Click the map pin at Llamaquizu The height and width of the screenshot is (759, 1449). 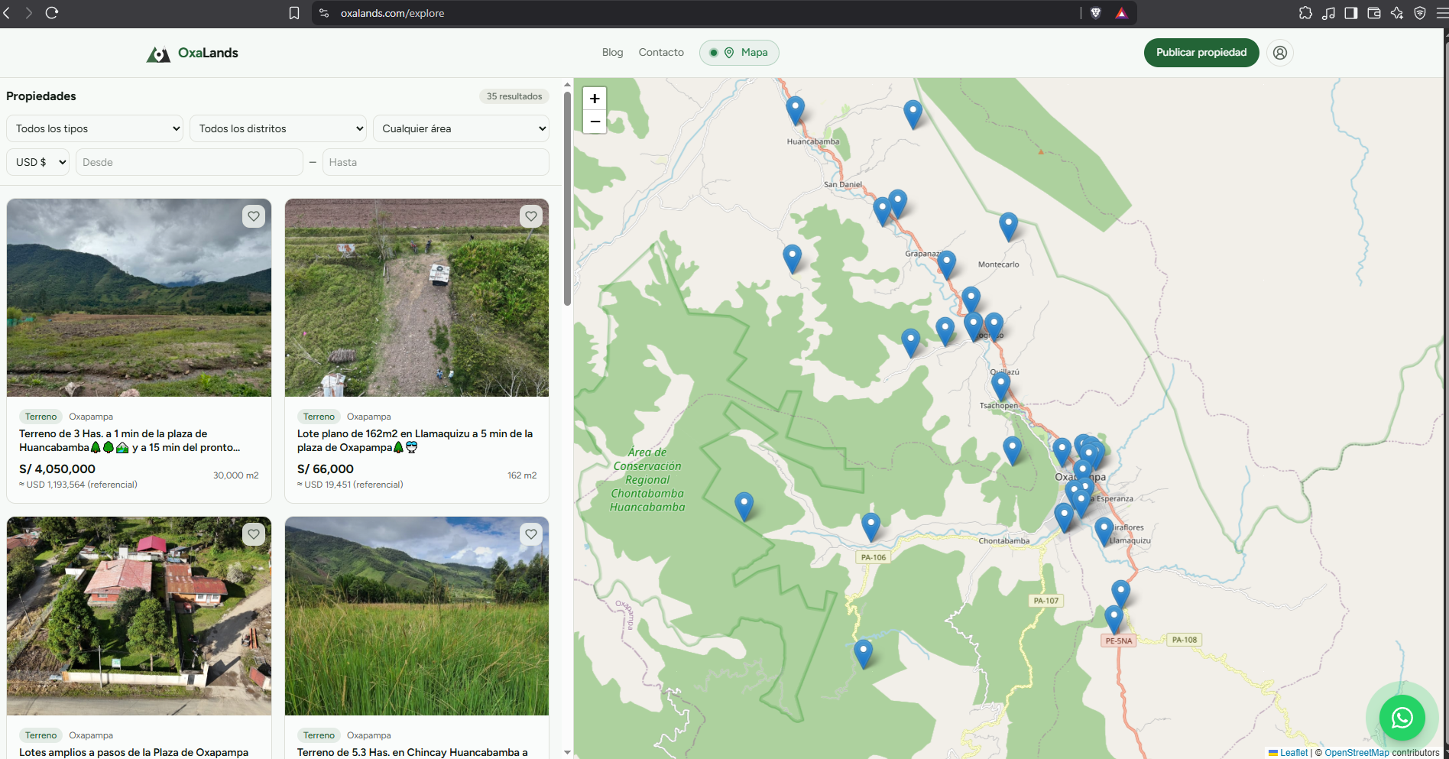(x=1104, y=531)
